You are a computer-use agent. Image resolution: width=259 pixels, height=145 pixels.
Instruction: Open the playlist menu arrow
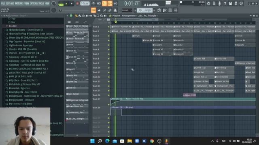[x=68, y=16]
